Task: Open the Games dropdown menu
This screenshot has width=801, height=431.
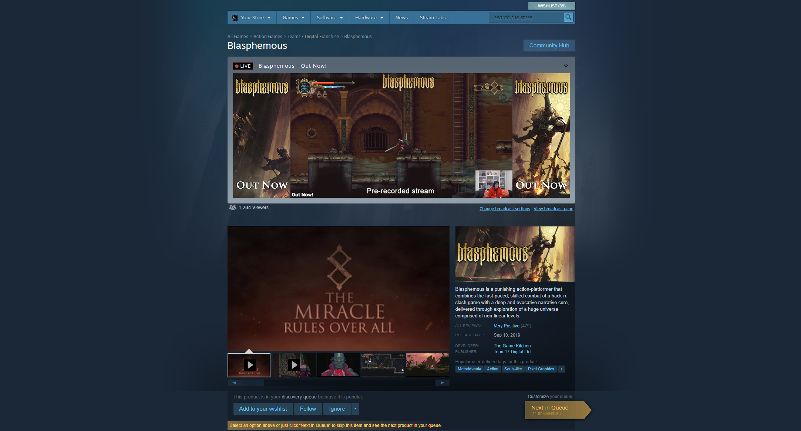Action: (293, 18)
